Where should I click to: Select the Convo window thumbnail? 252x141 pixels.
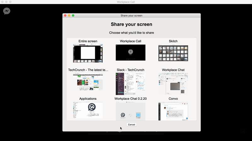(x=173, y=111)
